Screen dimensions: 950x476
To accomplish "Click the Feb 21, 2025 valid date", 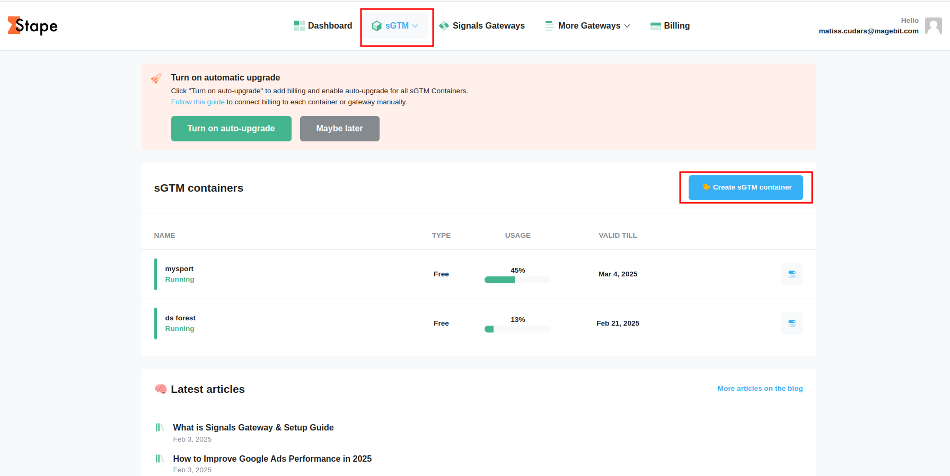I will [618, 324].
